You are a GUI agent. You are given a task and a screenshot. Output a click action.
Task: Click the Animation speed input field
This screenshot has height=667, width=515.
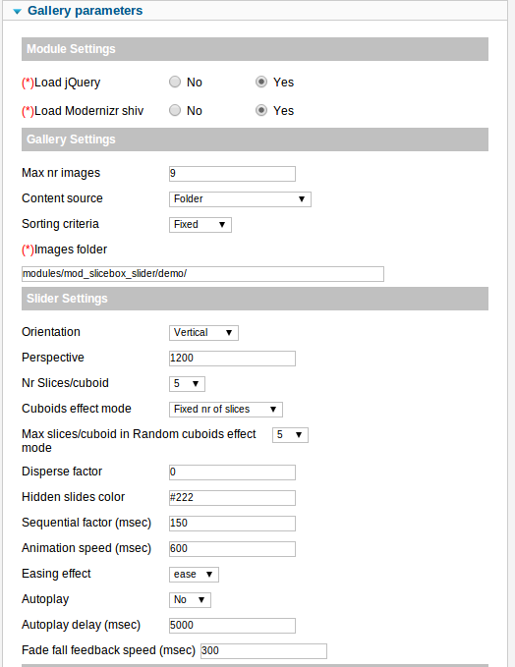click(x=232, y=549)
